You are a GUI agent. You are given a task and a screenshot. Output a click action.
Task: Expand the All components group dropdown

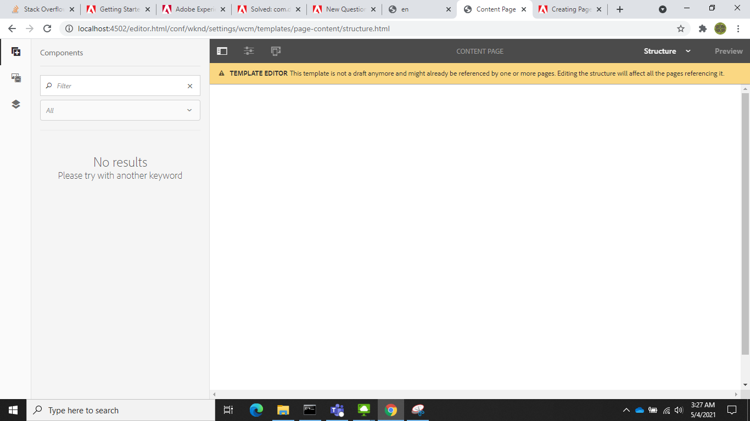click(x=189, y=110)
